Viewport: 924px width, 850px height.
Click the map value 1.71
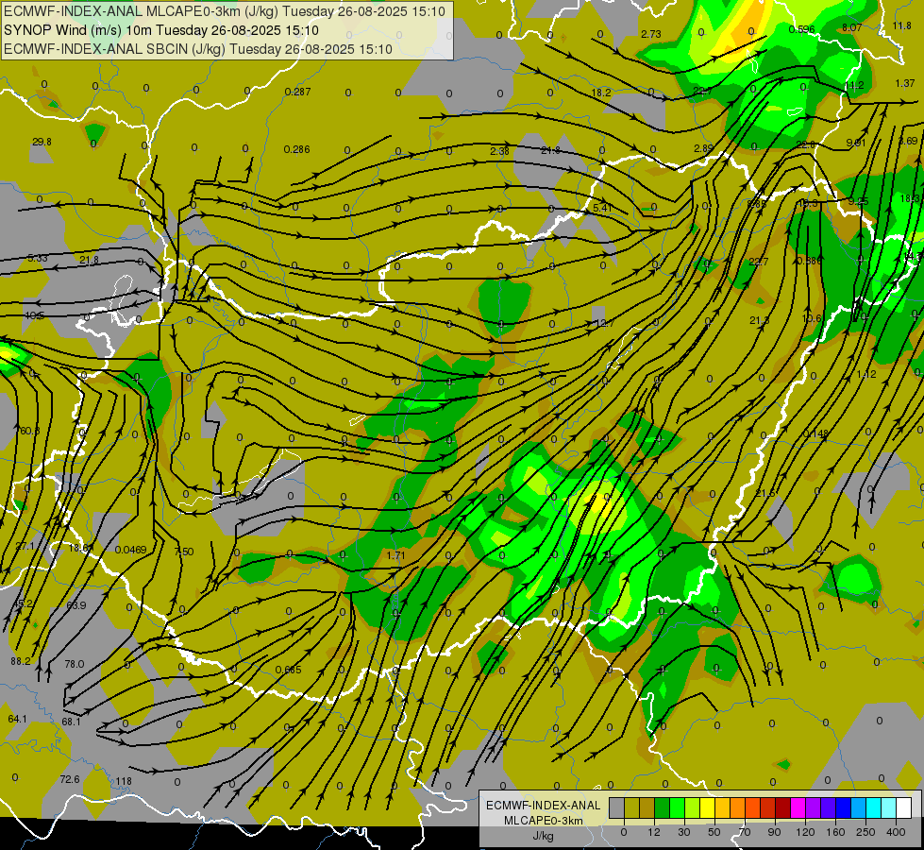tap(396, 555)
